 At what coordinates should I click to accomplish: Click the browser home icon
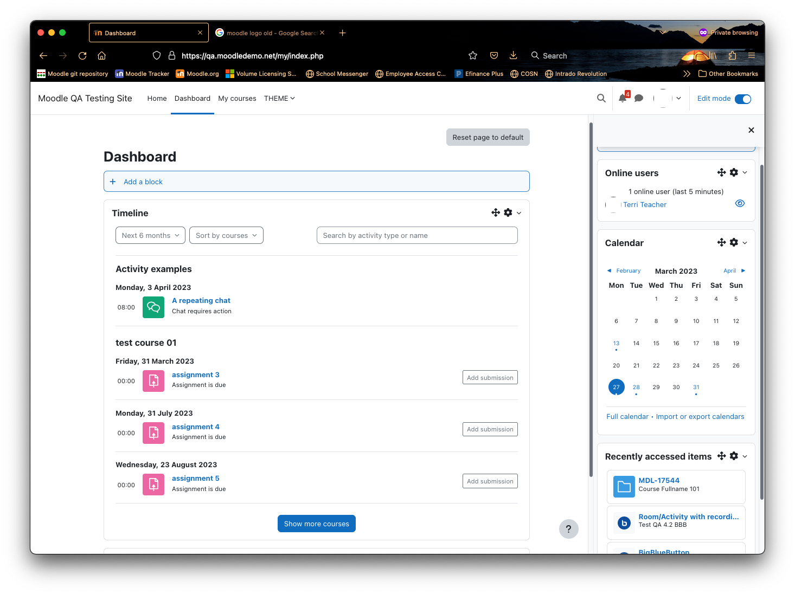coord(101,56)
